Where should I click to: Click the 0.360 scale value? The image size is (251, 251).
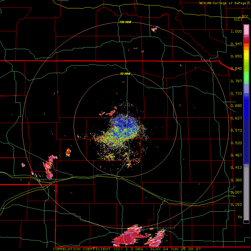coord(236,180)
